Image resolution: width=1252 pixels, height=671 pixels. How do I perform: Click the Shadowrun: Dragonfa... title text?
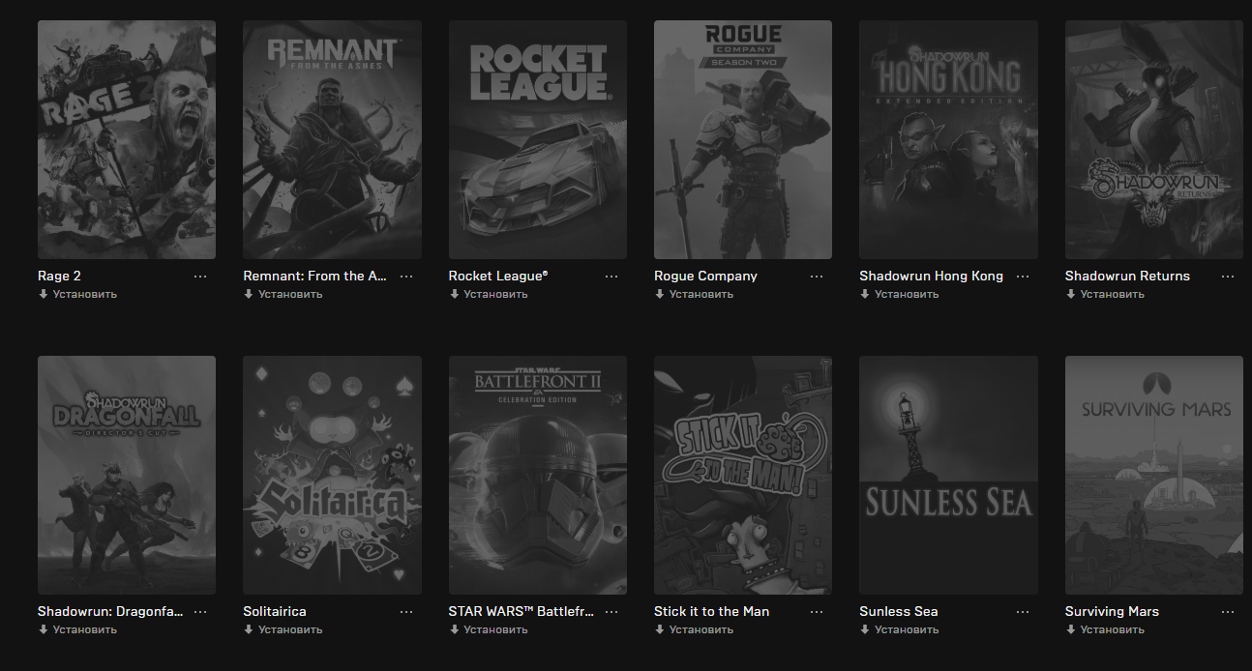pos(109,611)
